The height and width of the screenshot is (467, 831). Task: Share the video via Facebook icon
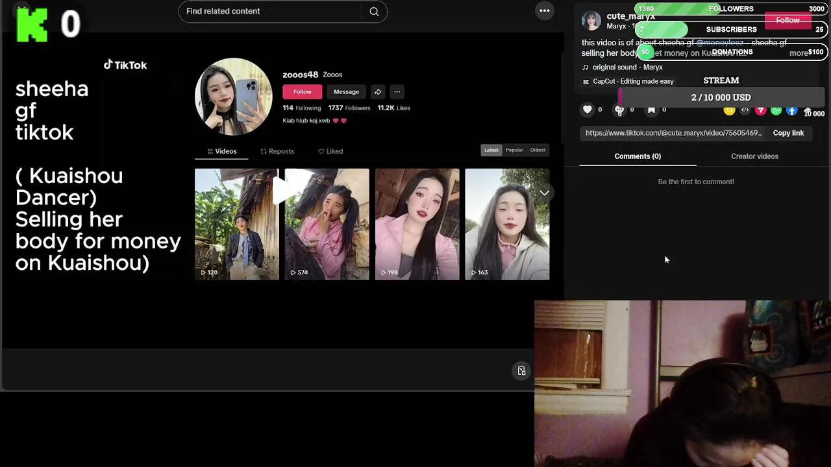pos(791,110)
